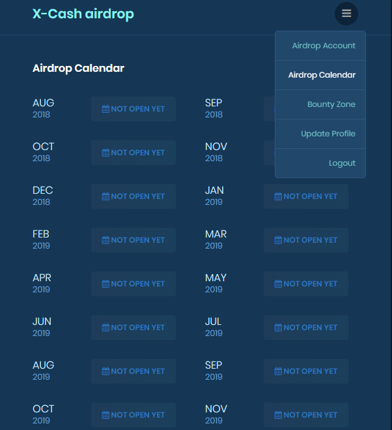Image resolution: width=392 pixels, height=430 pixels.
Task: Click NOT OPEN YET button for JUL 2019
Action: point(306,328)
